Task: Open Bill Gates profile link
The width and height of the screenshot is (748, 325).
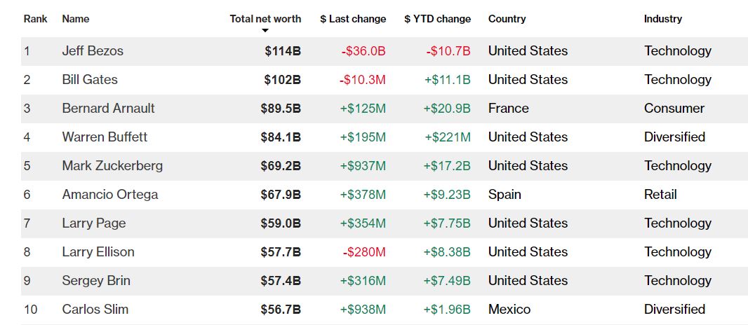Action: coord(90,80)
